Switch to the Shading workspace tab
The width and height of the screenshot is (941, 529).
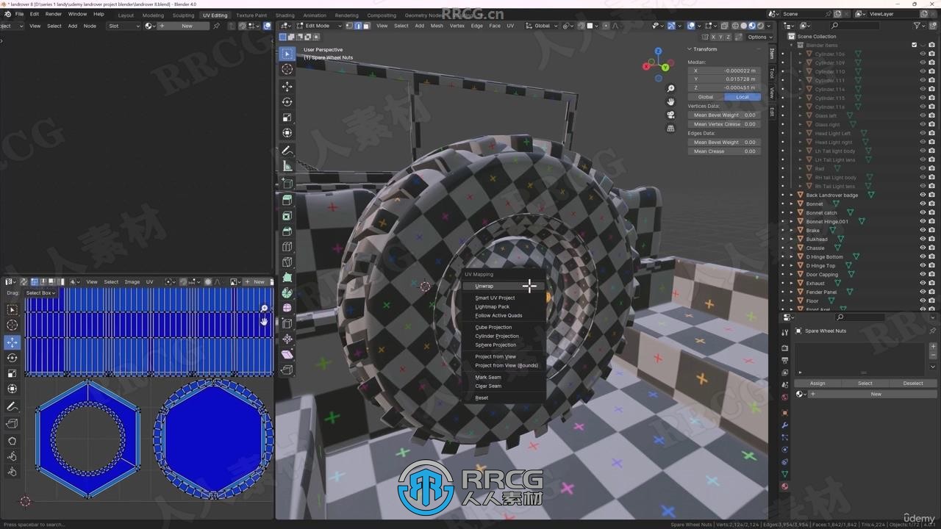point(285,15)
